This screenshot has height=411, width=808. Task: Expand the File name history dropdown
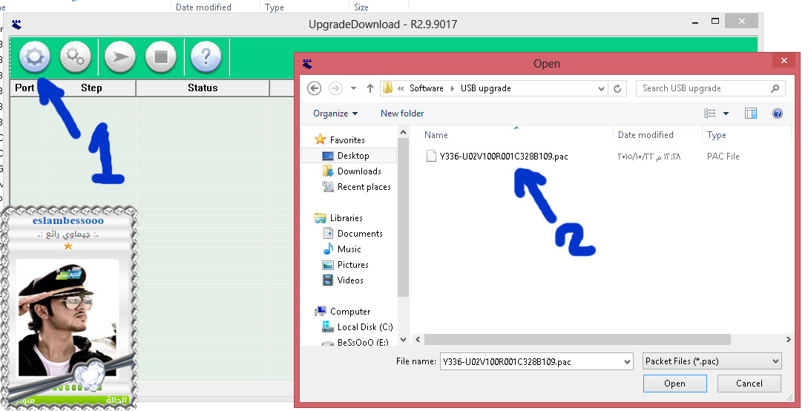[627, 361]
